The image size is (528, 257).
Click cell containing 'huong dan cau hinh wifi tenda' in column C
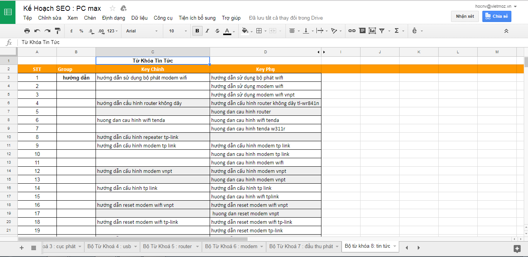click(x=152, y=120)
